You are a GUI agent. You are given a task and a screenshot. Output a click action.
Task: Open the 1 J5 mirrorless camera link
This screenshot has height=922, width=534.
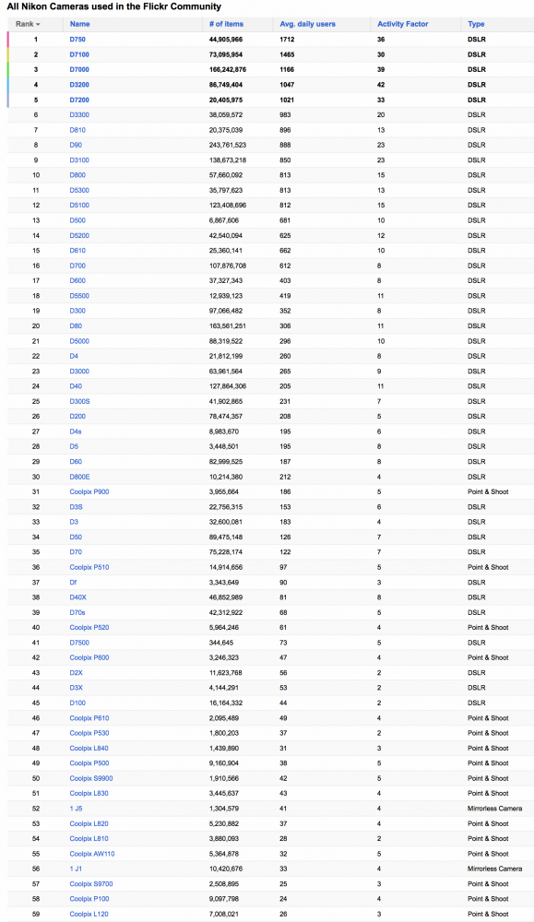pos(76,809)
